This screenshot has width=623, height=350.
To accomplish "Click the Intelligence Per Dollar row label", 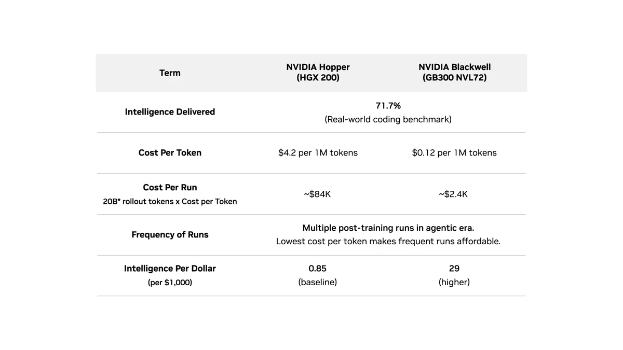I will pos(170,269).
